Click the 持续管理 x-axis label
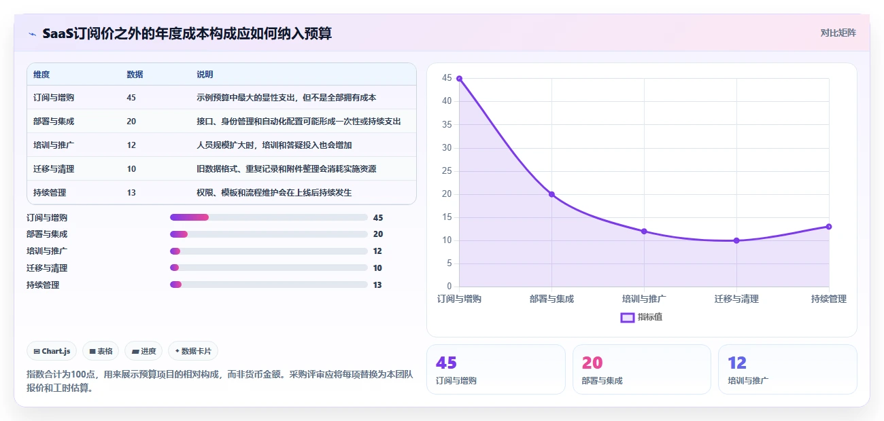884x421 pixels. 829,299
